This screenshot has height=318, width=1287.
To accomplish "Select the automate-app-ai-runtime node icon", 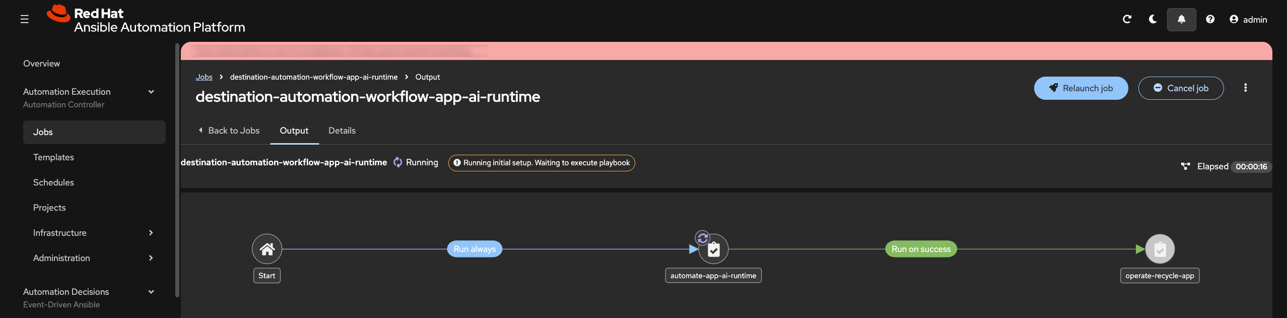I will (714, 249).
